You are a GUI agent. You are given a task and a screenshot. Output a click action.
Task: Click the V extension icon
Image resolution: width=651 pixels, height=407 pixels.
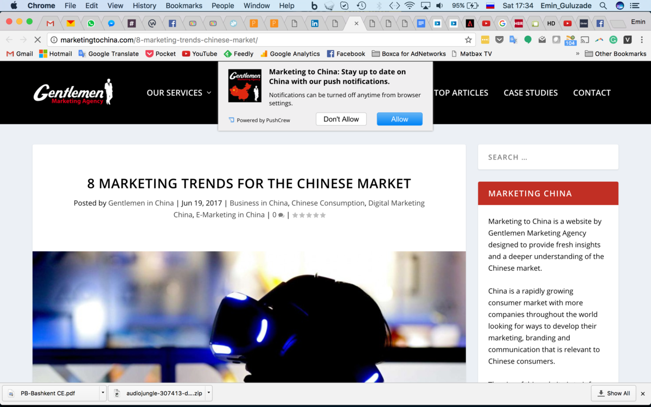coord(628,40)
